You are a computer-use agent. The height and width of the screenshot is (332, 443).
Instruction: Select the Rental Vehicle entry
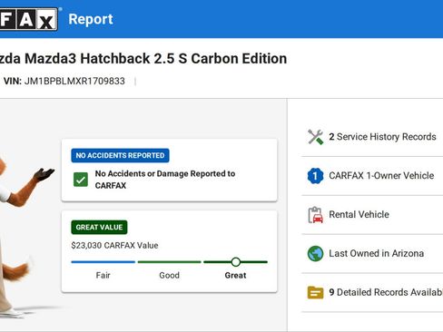pos(359,215)
